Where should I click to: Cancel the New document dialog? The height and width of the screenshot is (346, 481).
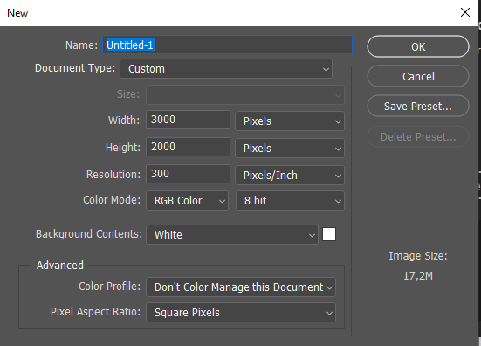point(418,76)
